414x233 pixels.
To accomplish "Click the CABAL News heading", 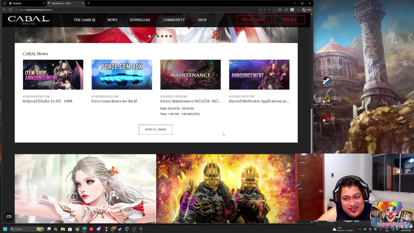I will point(35,54).
